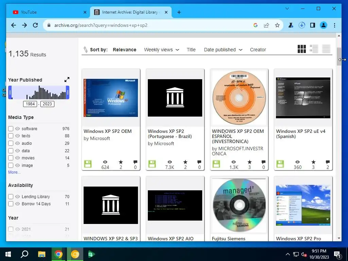The image size is (348, 261).
Task: Share this page via share icon
Action: click(x=266, y=25)
